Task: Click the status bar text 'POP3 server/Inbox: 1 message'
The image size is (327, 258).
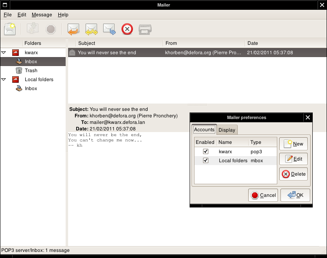Action: pos(35,250)
